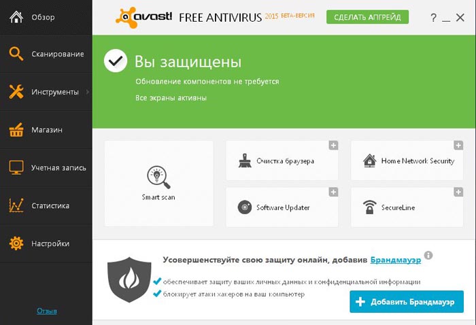Select the Статистика menu item
This screenshot has width=476, height=325.
pos(46,205)
